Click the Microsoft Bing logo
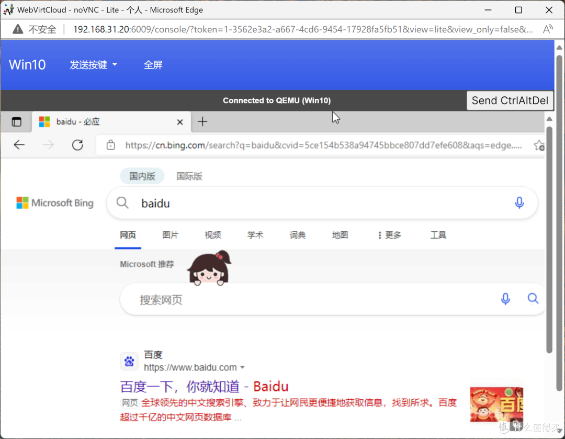The height and width of the screenshot is (439, 565). pos(55,203)
